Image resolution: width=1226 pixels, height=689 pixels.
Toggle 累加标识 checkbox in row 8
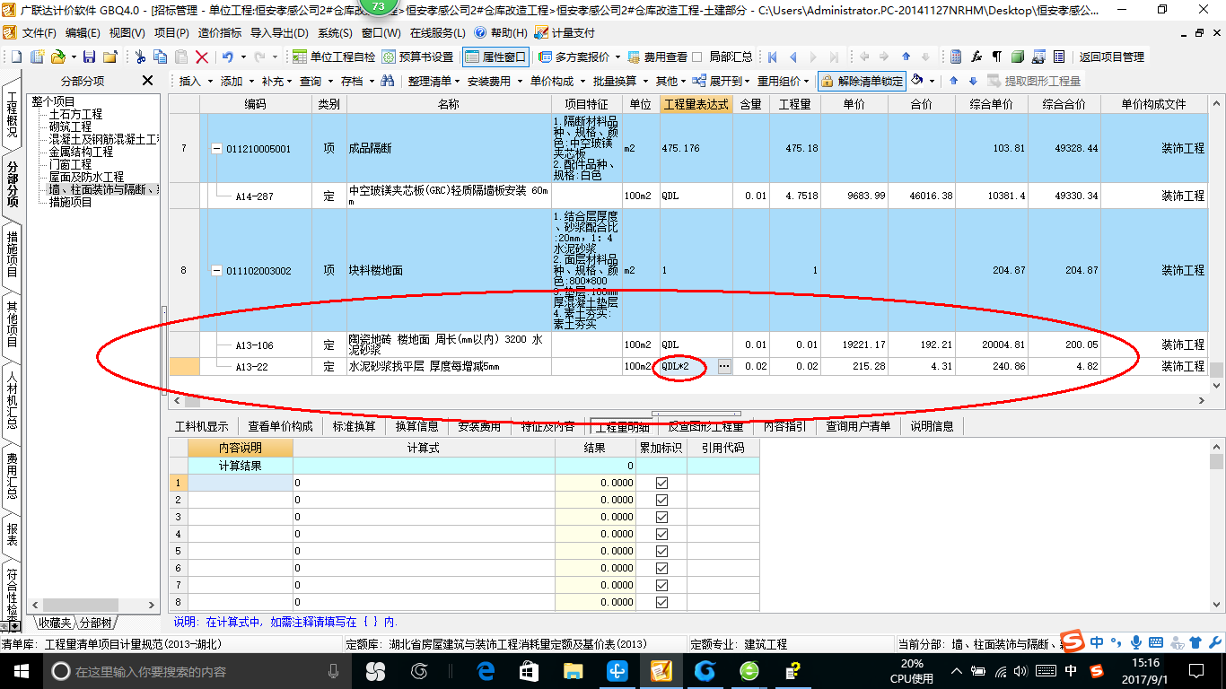pyautogui.click(x=662, y=602)
